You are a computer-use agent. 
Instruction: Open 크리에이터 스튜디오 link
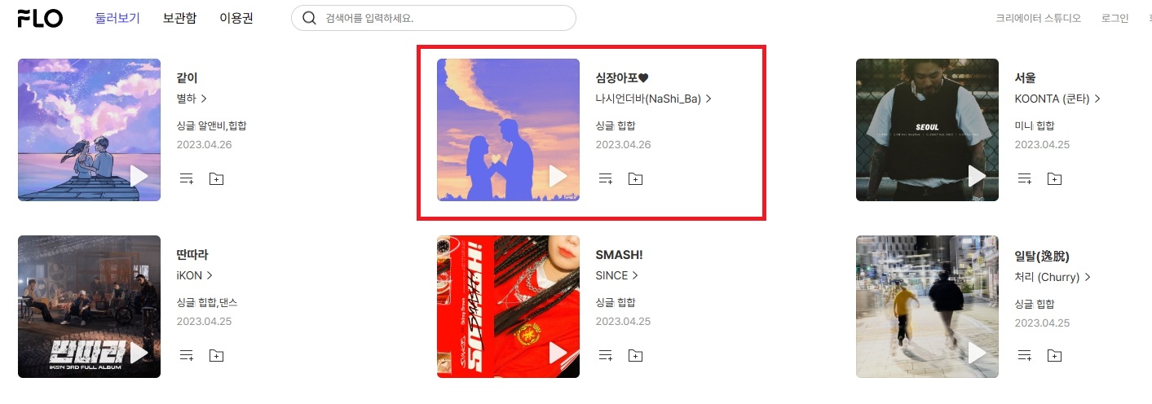(1038, 18)
